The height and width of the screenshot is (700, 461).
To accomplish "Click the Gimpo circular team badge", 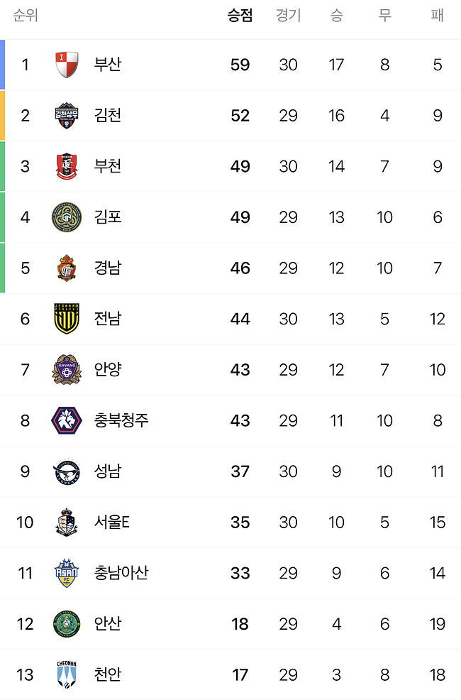I will tap(67, 217).
